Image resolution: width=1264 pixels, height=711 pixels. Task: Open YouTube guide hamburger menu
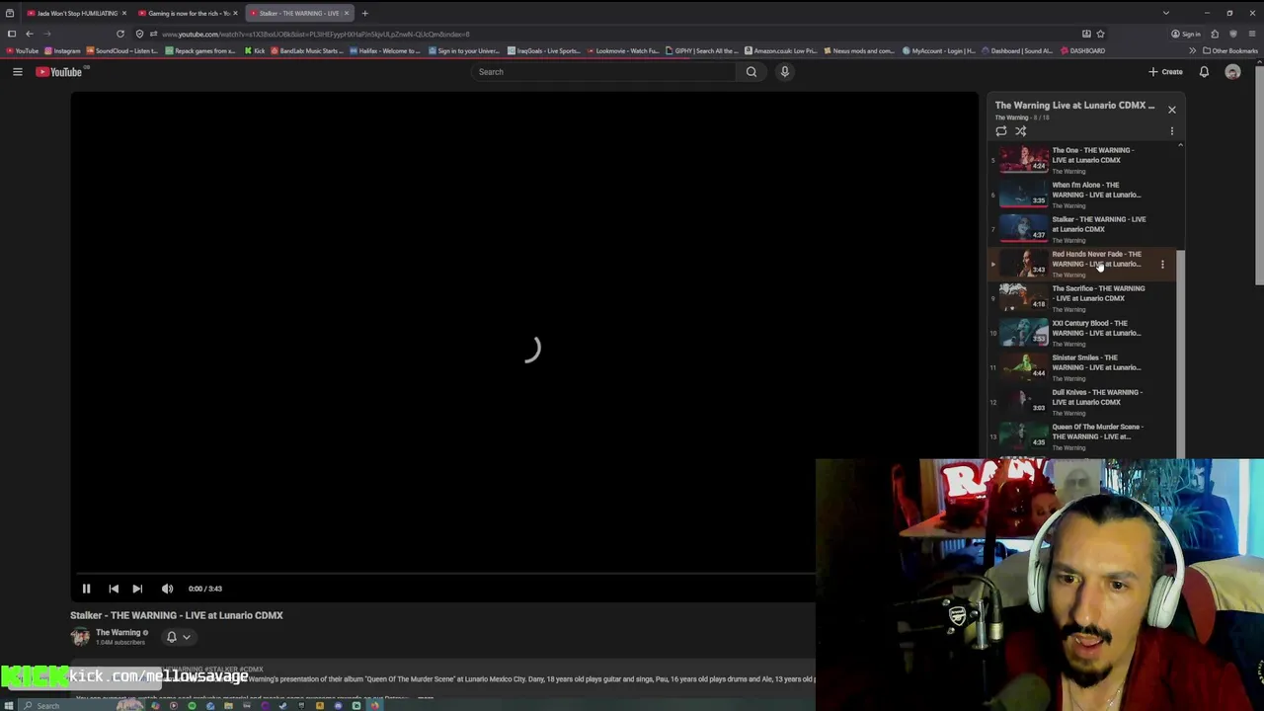tap(17, 71)
